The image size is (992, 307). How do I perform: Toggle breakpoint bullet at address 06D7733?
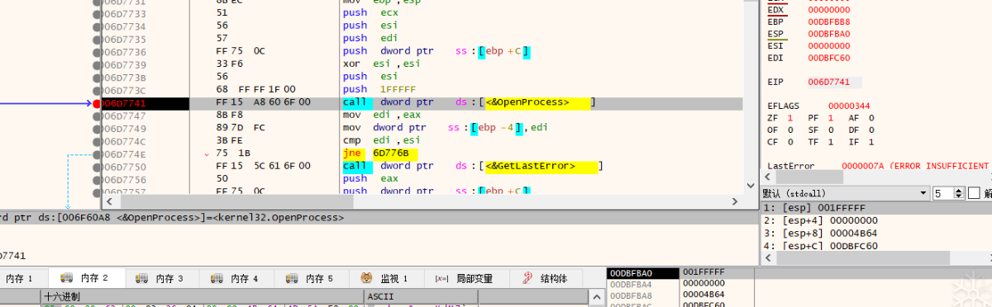pyautogui.click(x=97, y=14)
